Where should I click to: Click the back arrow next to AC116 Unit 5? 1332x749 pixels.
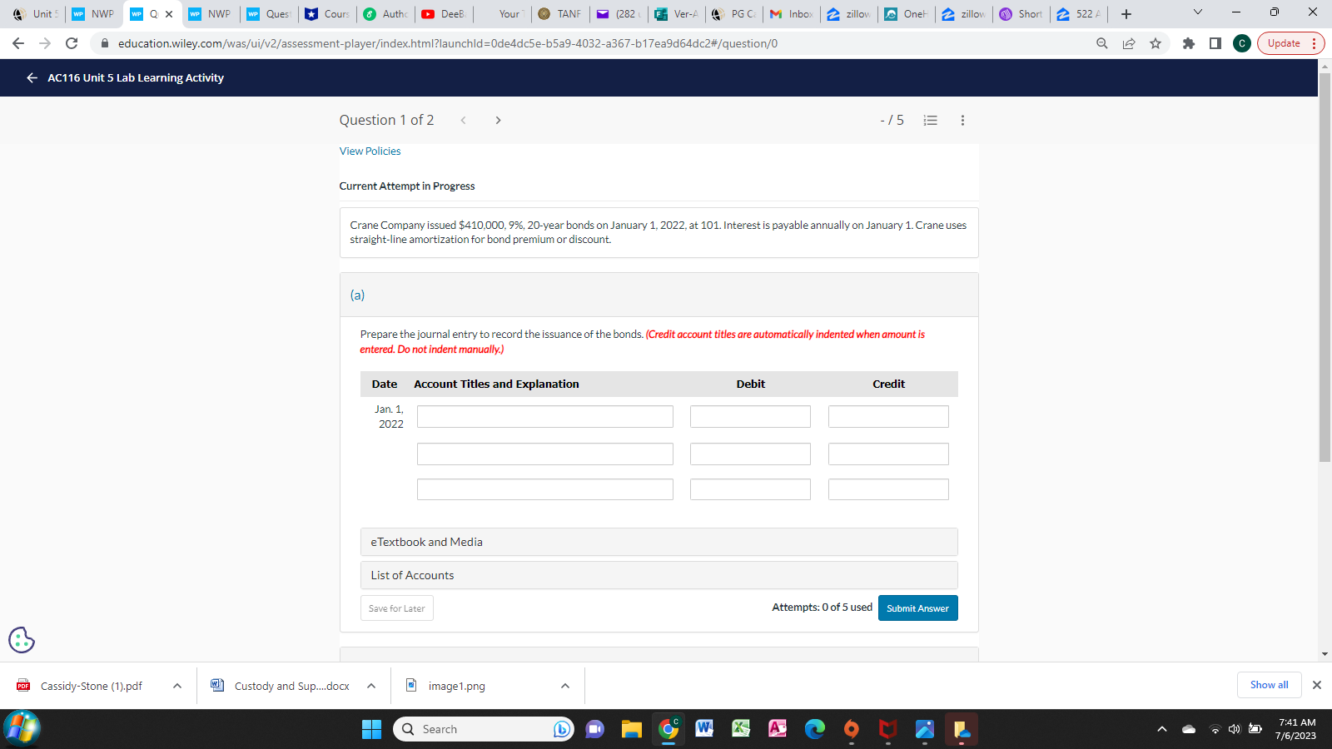tap(31, 77)
